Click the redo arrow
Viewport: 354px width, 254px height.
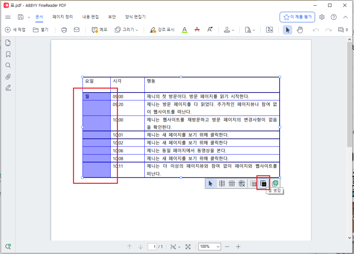point(328,30)
